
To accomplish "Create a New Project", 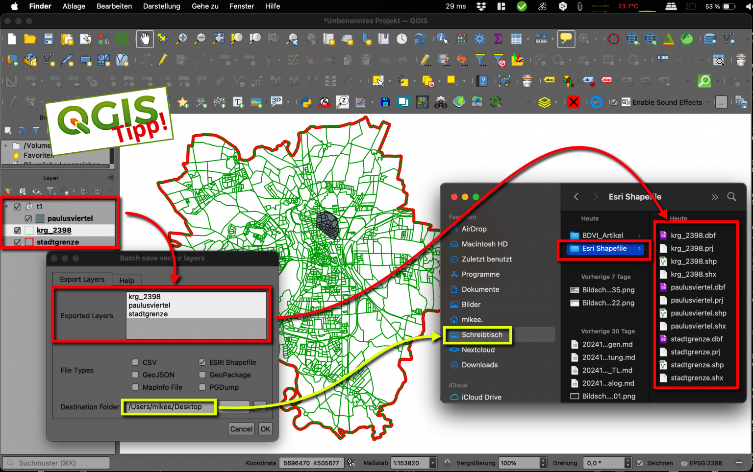I will (11, 39).
